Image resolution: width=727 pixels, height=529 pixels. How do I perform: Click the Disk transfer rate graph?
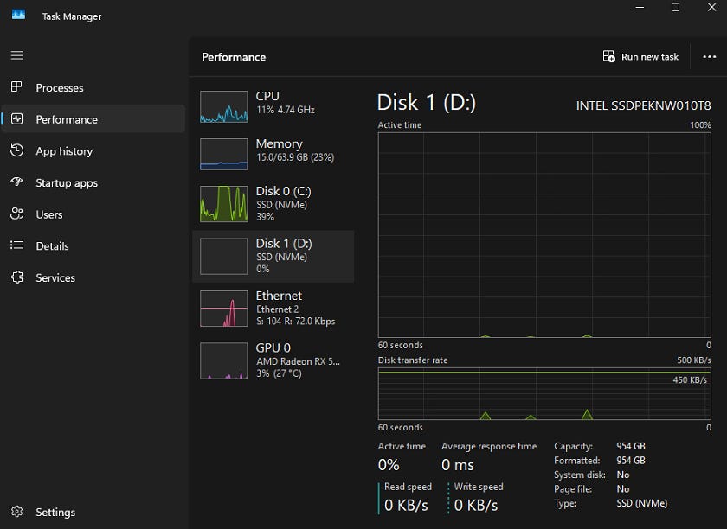[544, 394]
